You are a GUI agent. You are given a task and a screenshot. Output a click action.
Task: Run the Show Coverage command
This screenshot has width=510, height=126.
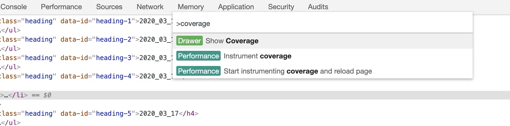232,41
